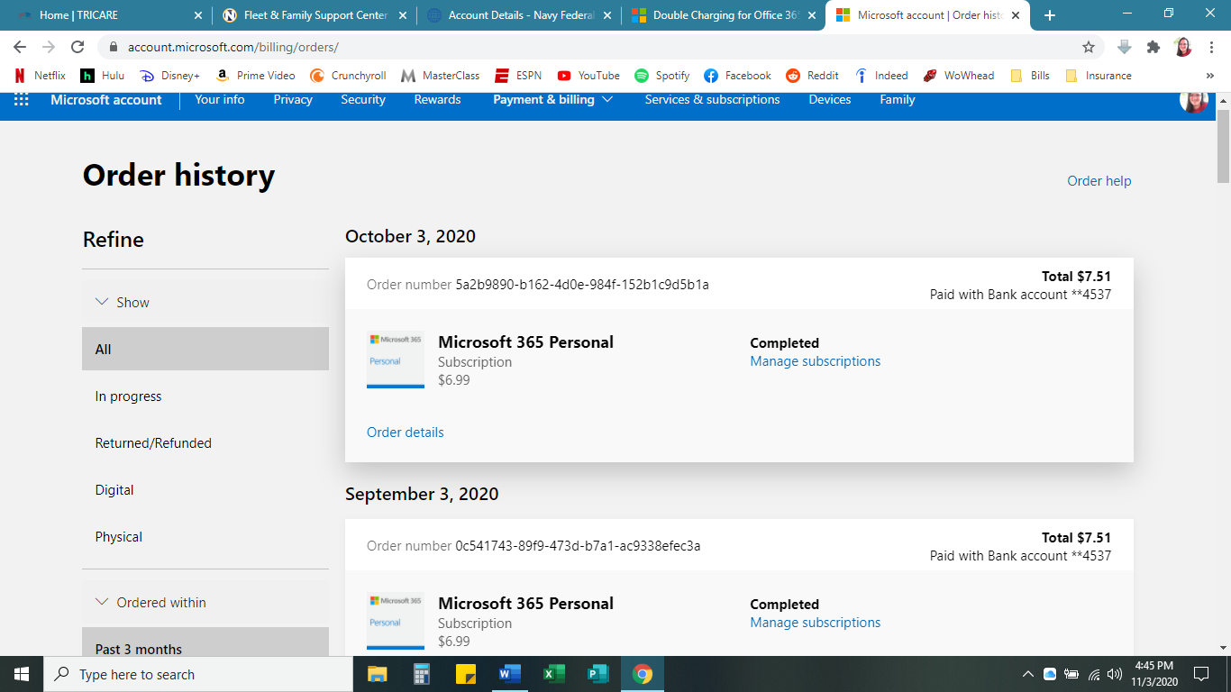This screenshot has height=692, width=1231.
Task: Select the Past 3 months option
Action: (205, 643)
